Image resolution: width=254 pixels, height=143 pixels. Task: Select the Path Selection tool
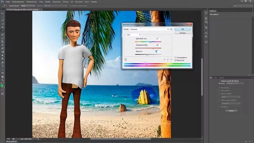[x=2, y=70]
